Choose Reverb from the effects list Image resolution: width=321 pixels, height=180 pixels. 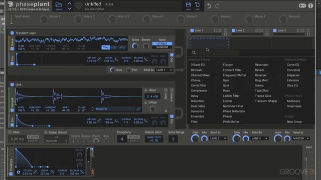(259, 70)
